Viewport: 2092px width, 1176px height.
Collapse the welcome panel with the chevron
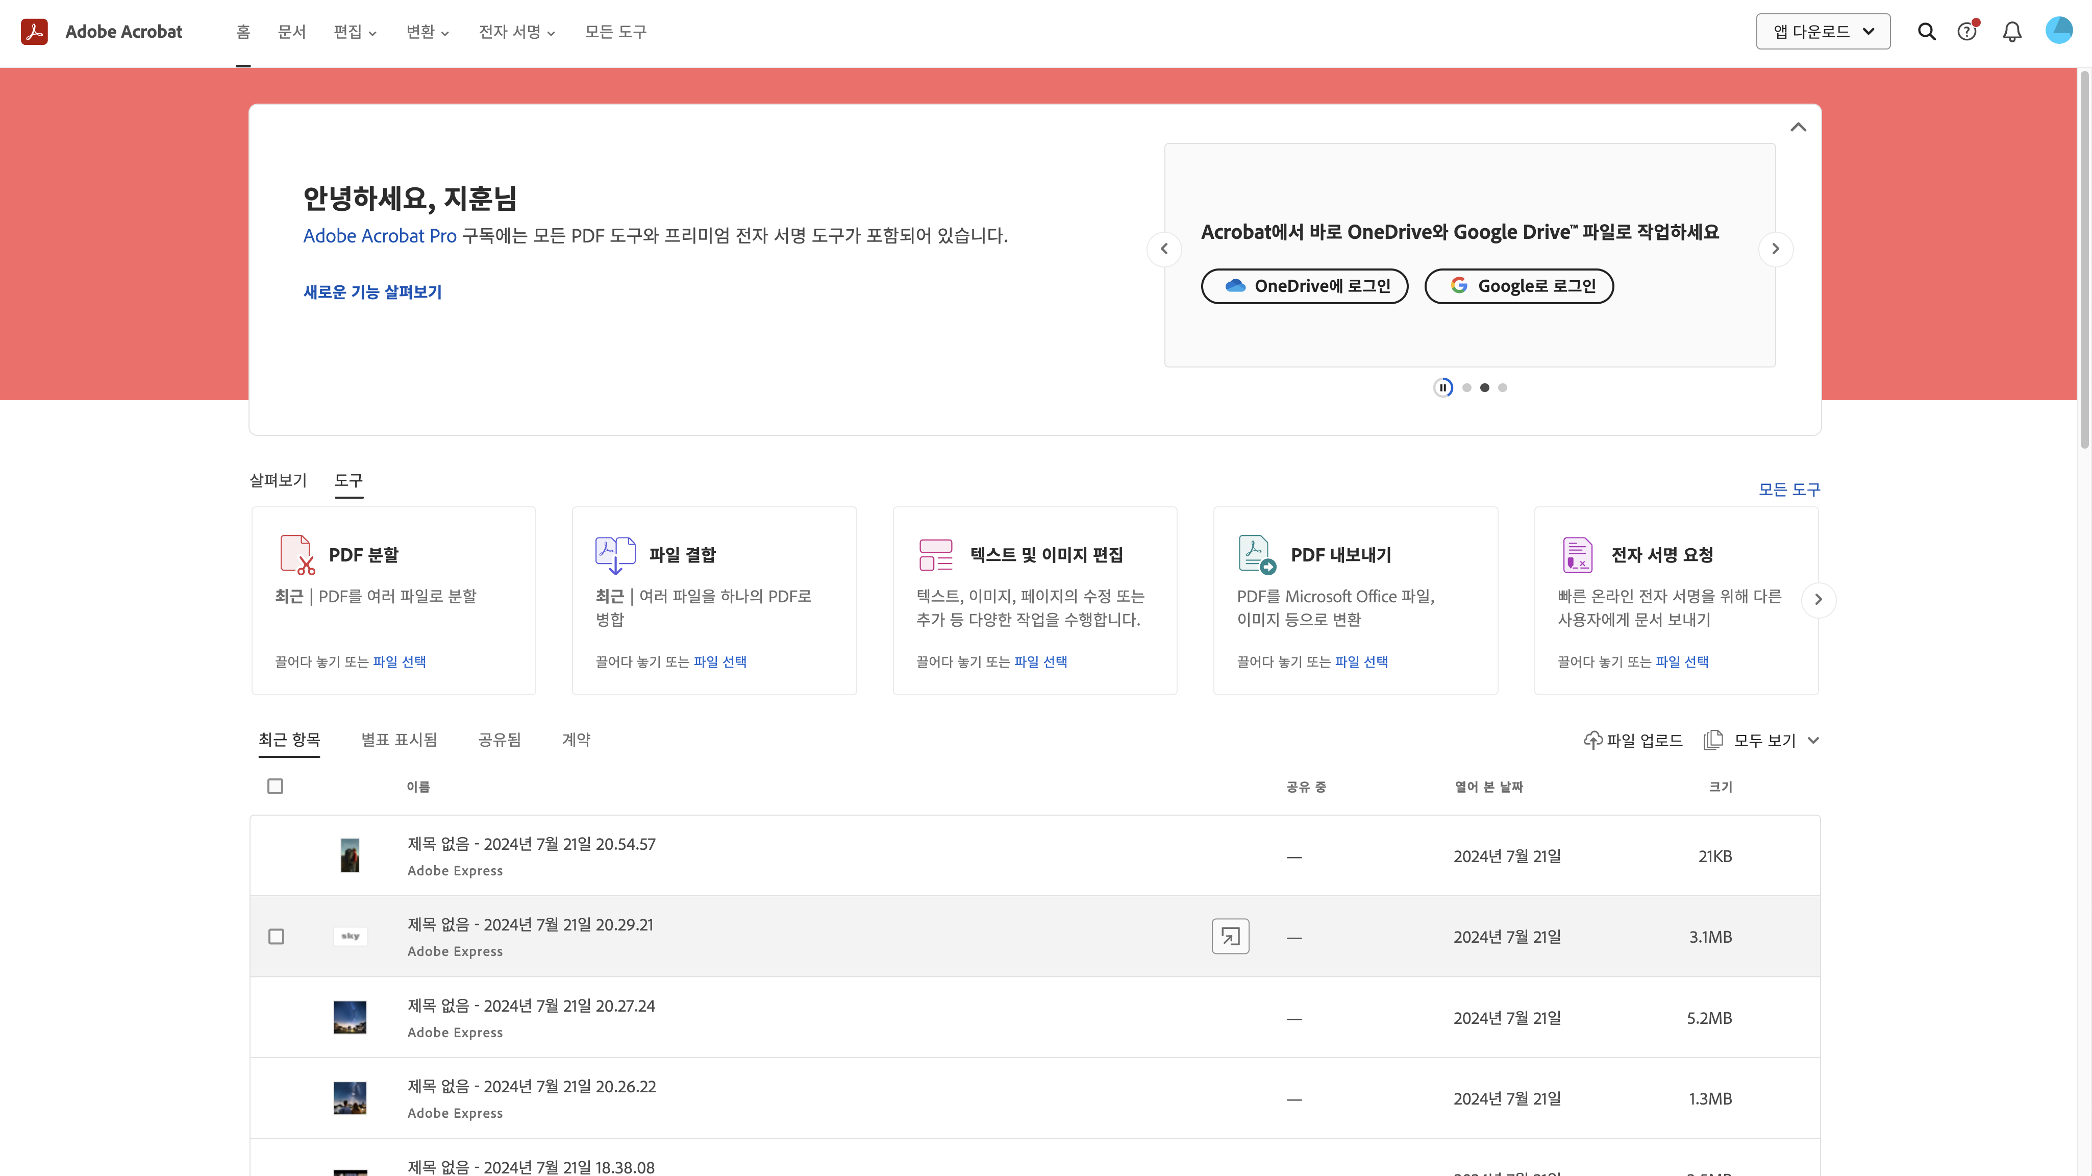click(x=1798, y=127)
